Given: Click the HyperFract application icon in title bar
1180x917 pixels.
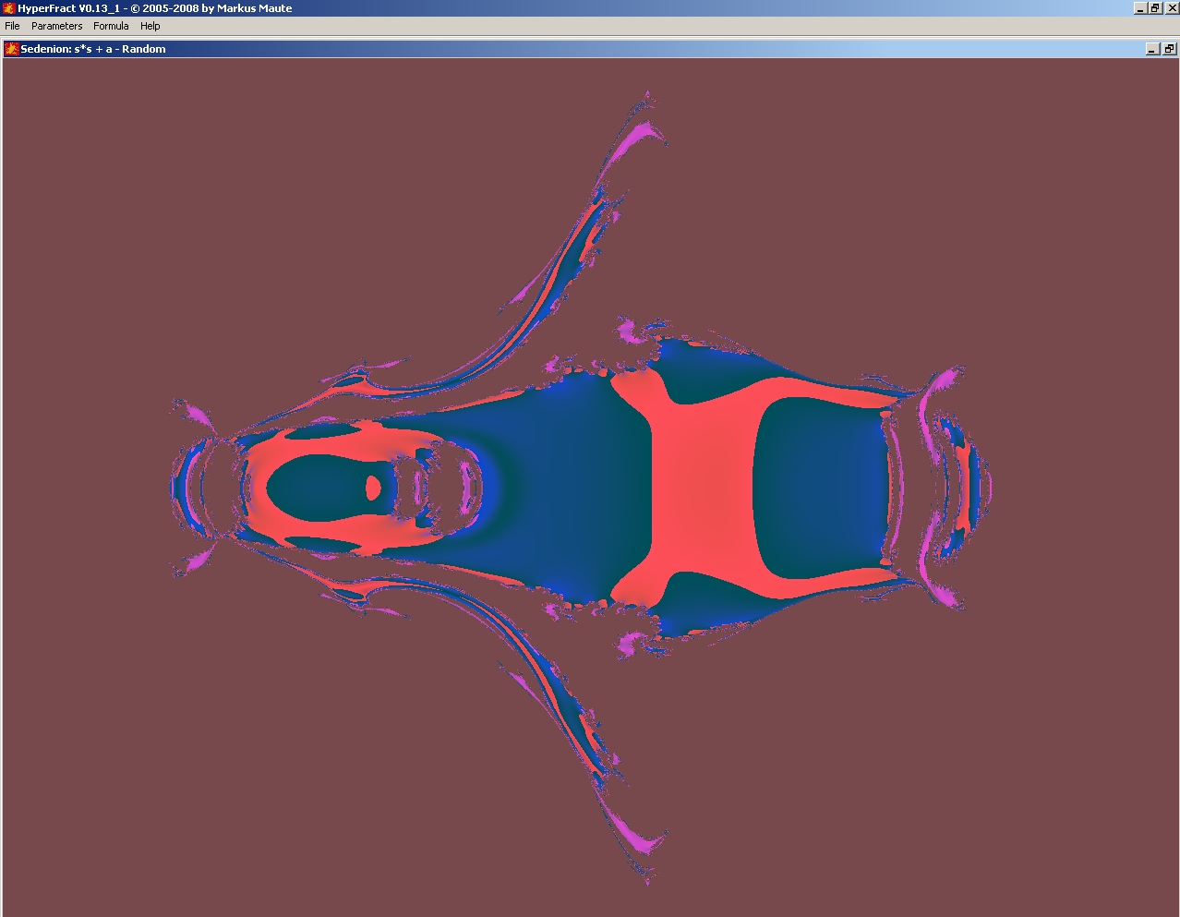Looking at the screenshot, I should 9,8.
